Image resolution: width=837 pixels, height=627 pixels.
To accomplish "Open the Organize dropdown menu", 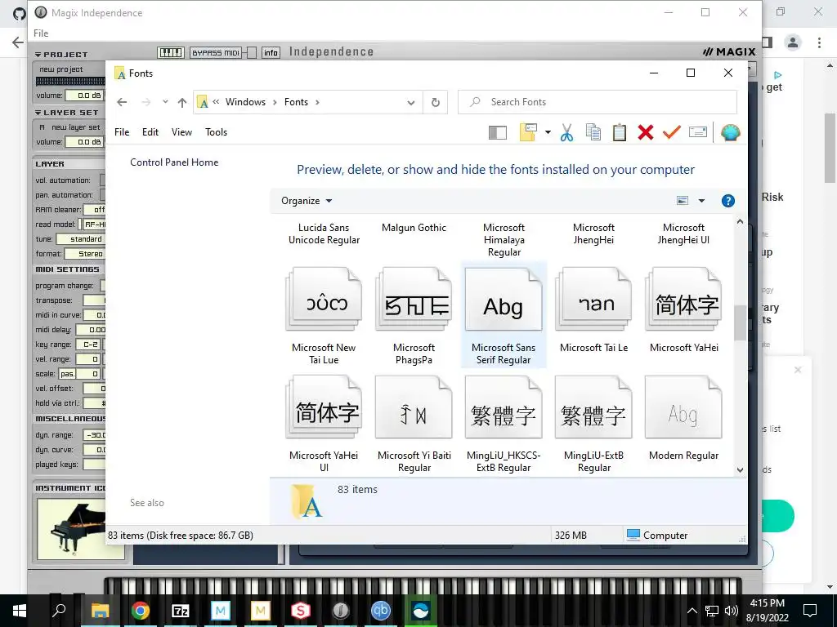I will point(307,201).
